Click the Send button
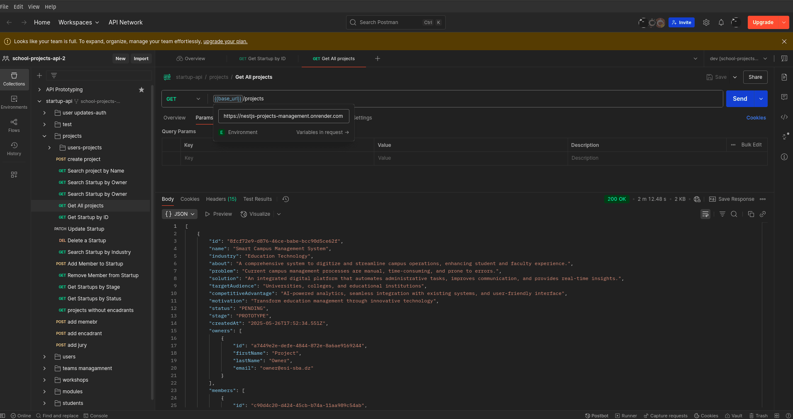This screenshot has height=419, width=793. [x=740, y=99]
